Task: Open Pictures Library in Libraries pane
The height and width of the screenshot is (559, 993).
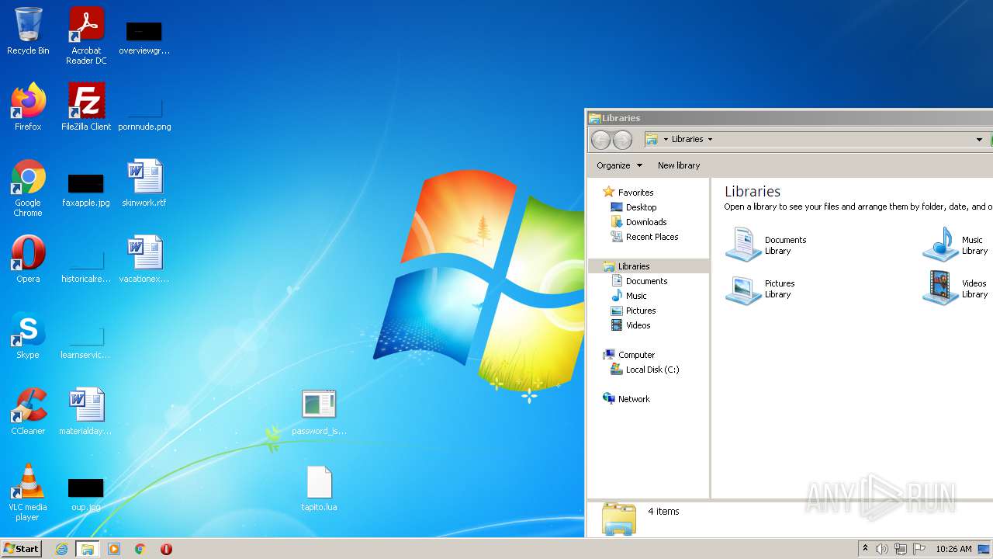Action: click(760, 288)
